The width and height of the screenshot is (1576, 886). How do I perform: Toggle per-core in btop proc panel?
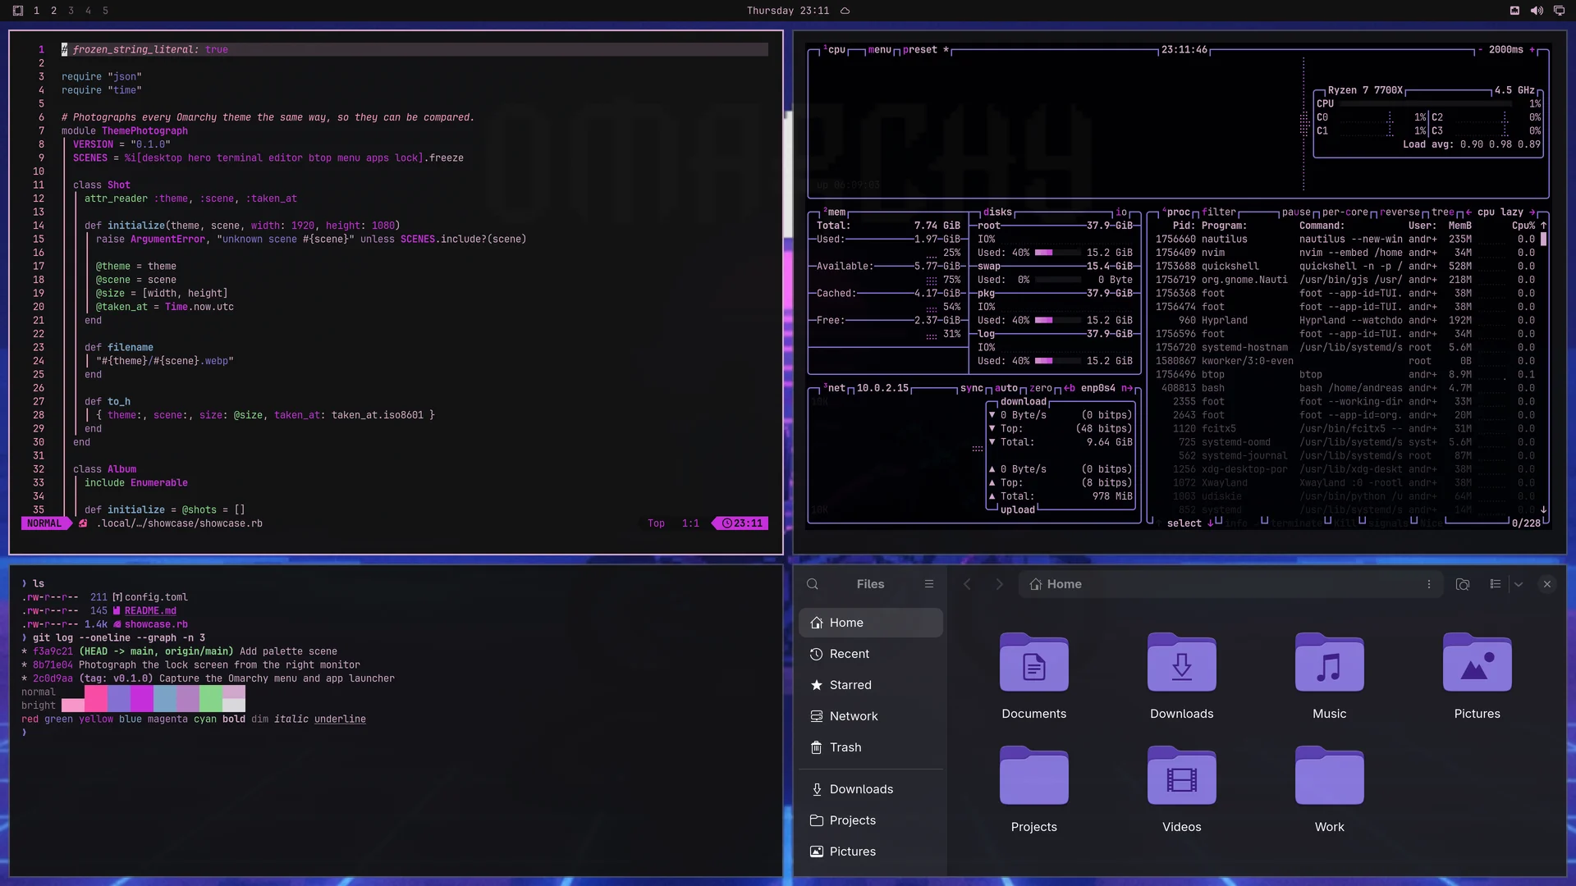tap(1345, 212)
